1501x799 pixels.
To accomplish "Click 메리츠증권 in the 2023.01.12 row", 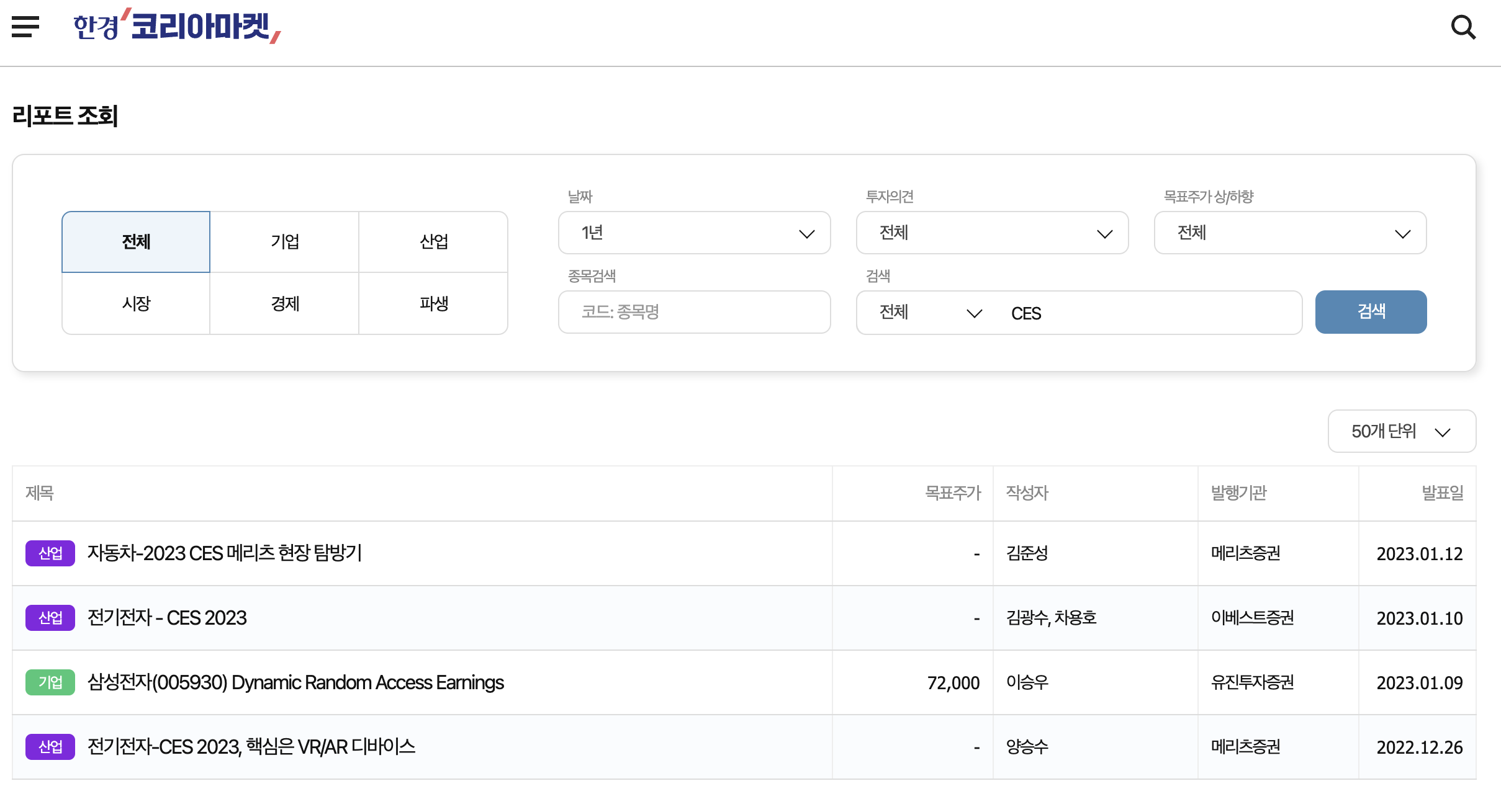I will (1245, 553).
